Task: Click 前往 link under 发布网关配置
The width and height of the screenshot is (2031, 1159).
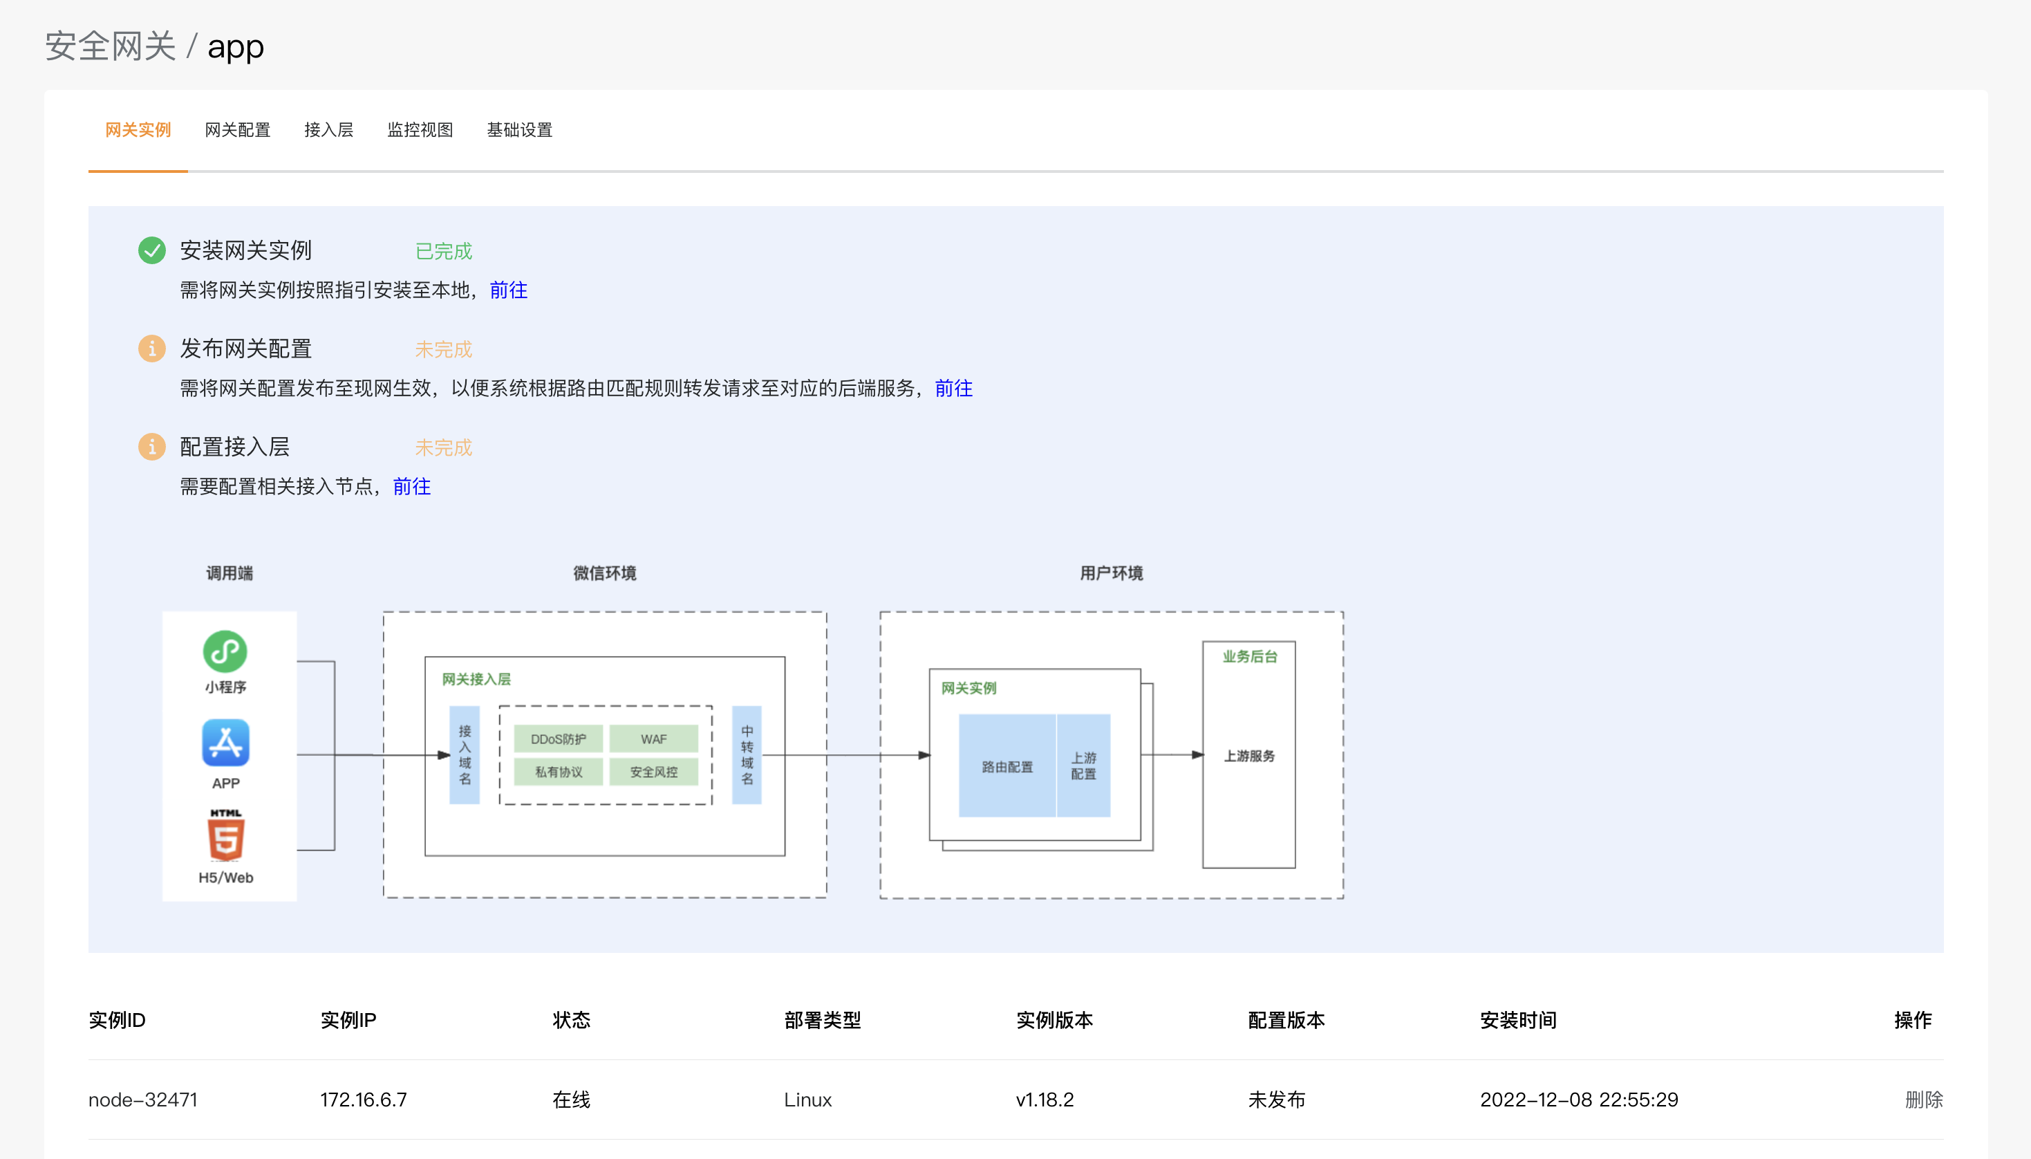Action: pos(953,389)
